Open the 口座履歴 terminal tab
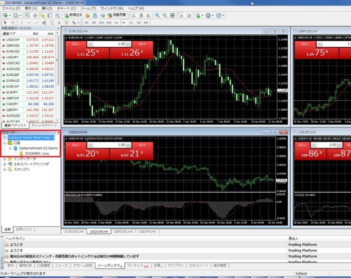 tap(43, 266)
